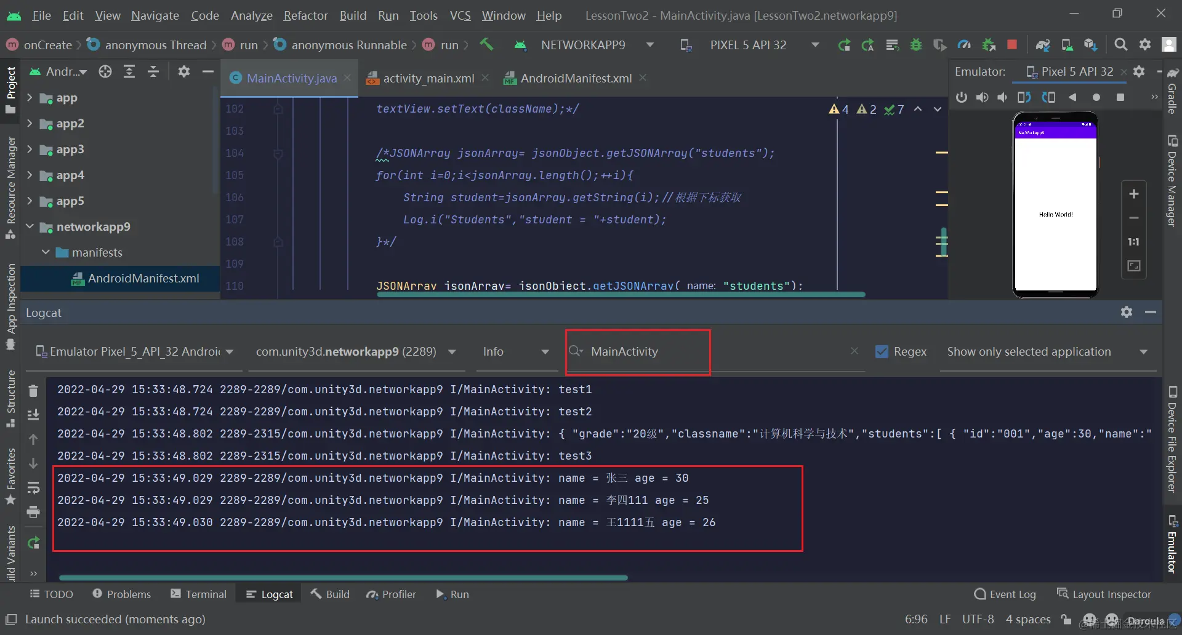
Task: Toggle the Device File Explorer side panel
Action: (1172, 439)
